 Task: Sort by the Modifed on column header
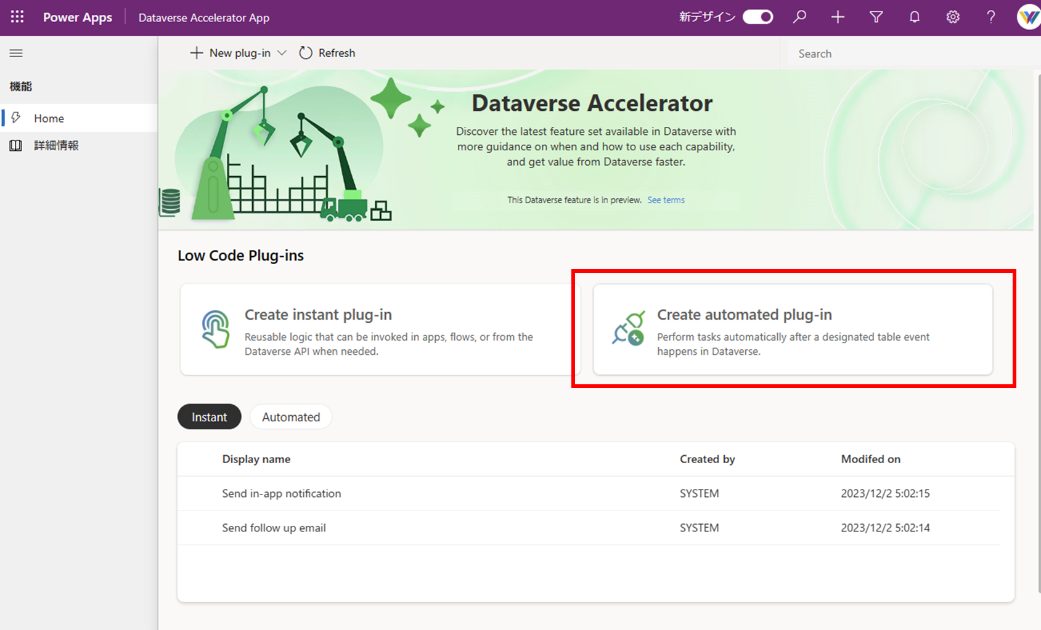[871, 459]
